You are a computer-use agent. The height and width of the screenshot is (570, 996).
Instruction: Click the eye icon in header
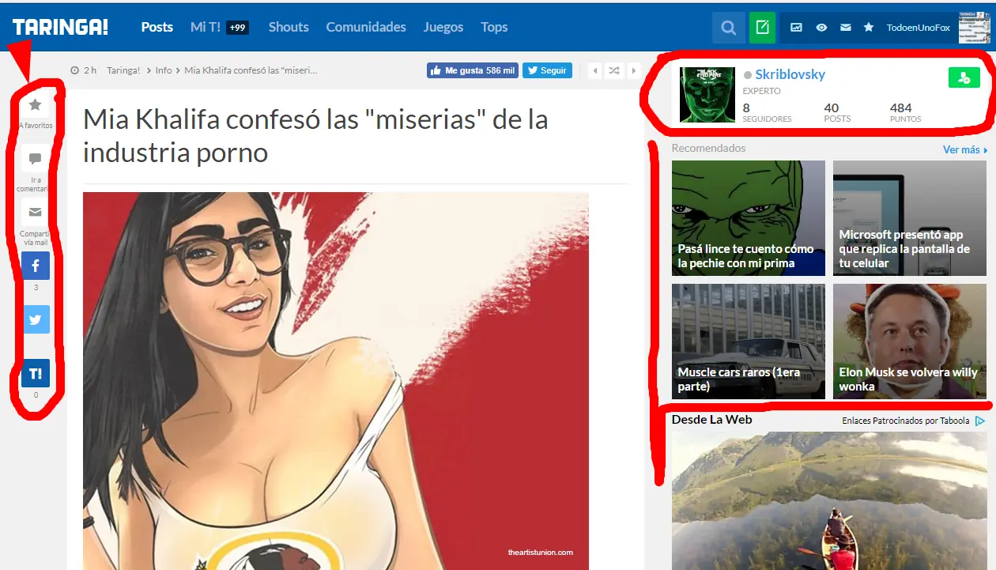coord(821,28)
